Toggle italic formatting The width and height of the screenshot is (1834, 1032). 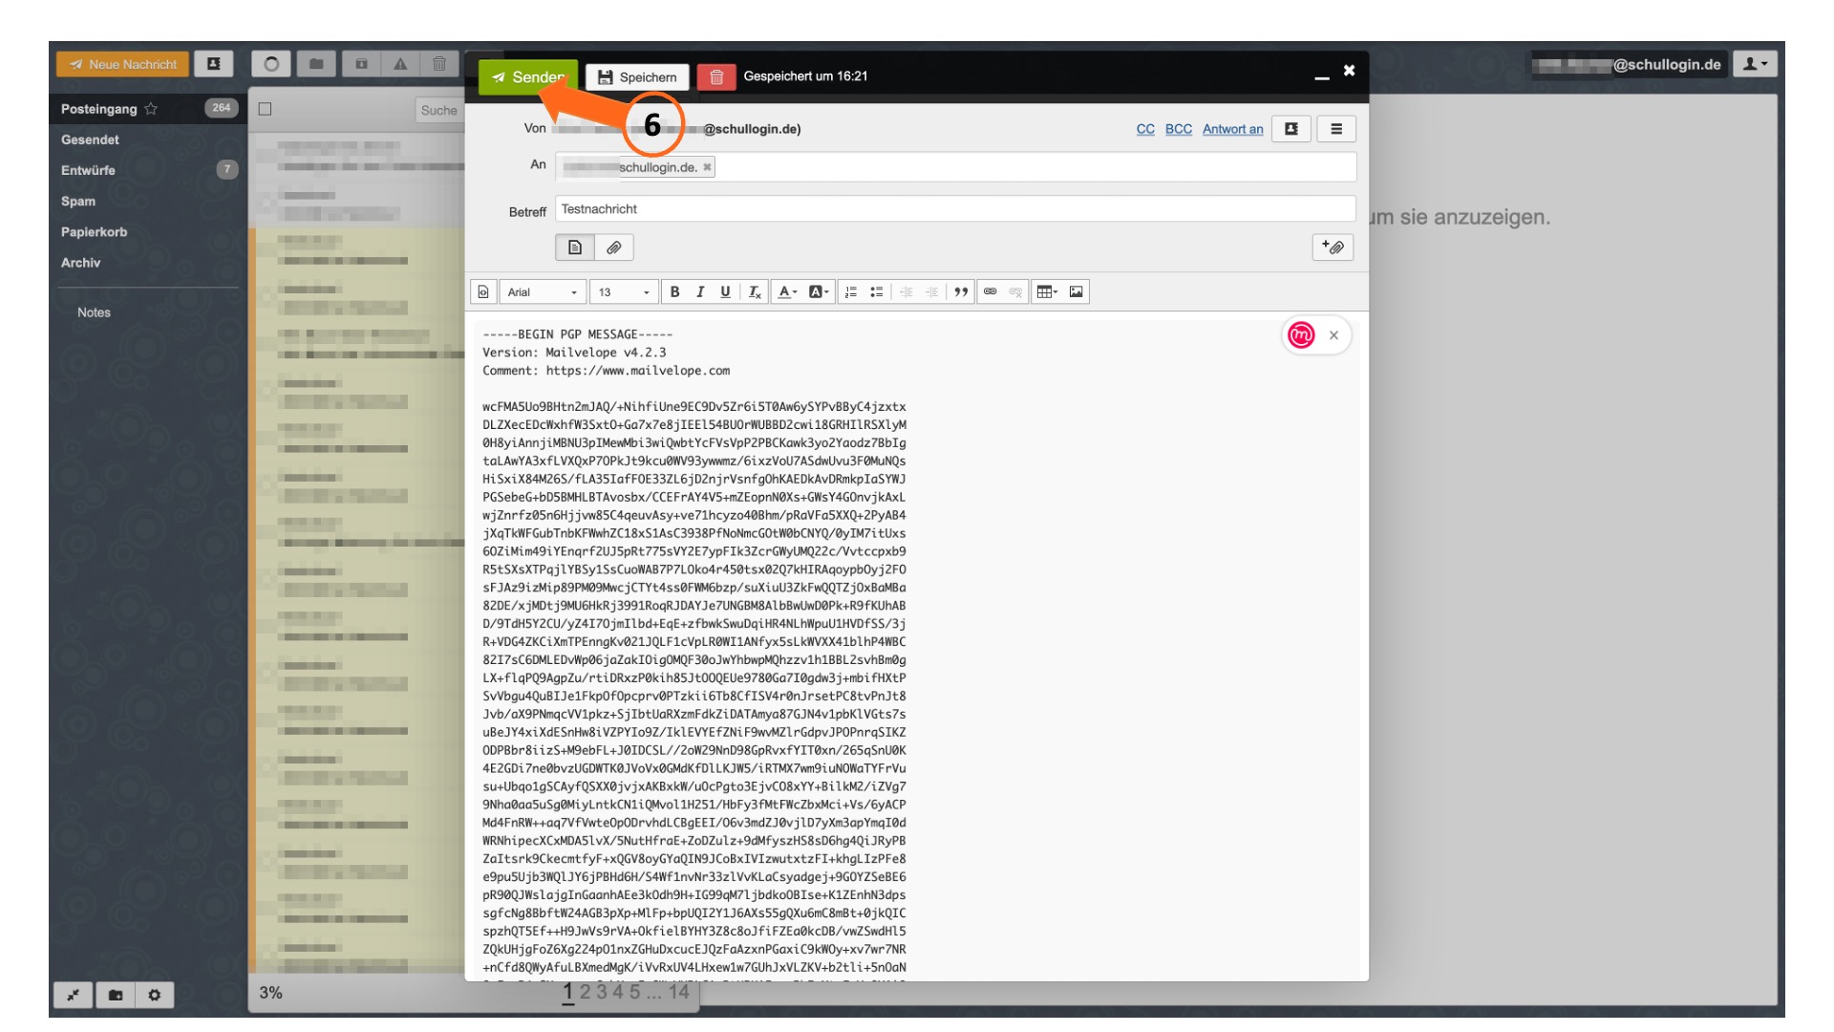(x=700, y=291)
